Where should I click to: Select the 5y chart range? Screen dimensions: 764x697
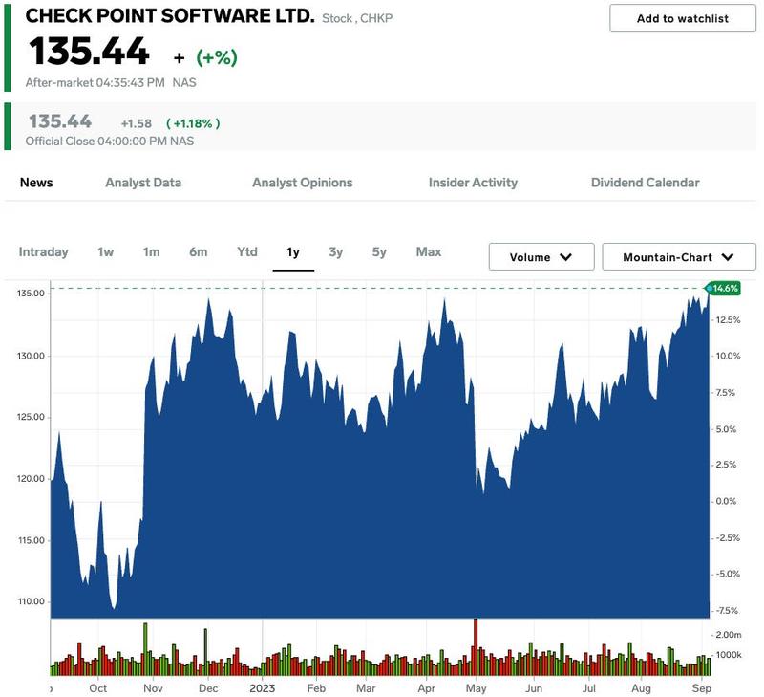click(379, 251)
